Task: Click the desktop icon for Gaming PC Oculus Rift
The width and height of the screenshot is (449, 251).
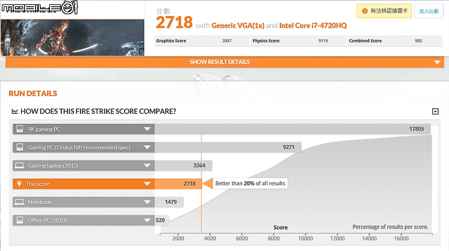Action: (20, 147)
